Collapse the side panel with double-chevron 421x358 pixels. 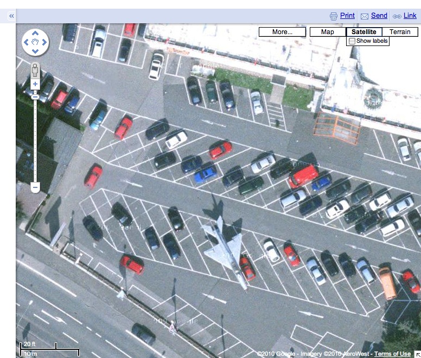click(11, 17)
